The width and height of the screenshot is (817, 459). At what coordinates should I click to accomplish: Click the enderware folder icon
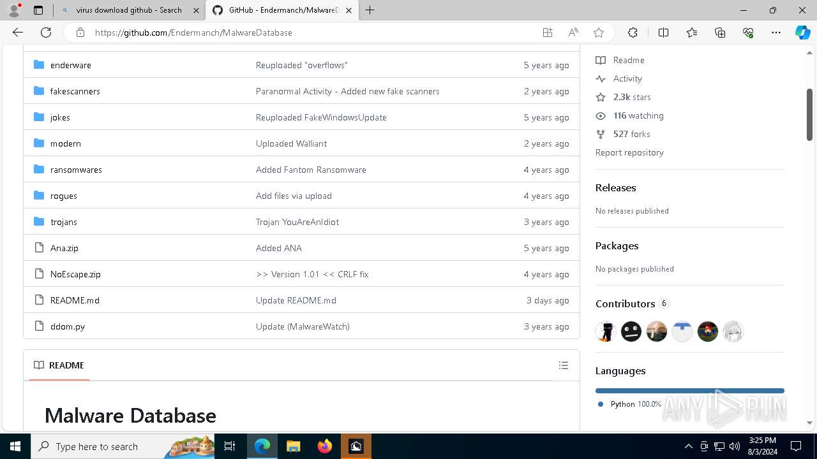[39, 65]
